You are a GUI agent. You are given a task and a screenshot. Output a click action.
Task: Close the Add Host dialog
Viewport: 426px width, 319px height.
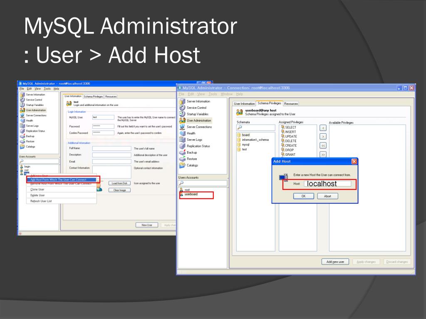pyautogui.click(x=354, y=161)
